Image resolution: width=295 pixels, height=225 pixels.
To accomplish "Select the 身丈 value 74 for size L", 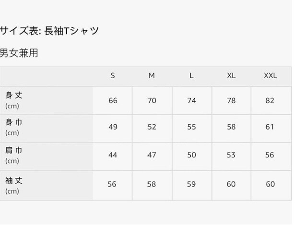I will click(x=191, y=100).
